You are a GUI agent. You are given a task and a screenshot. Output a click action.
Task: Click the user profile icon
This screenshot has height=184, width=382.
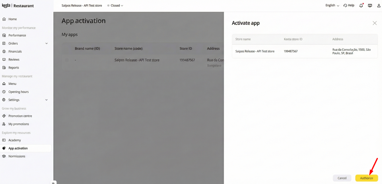coord(379,5)
